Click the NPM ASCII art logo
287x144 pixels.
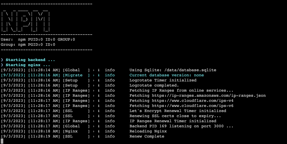coord(26,20)
